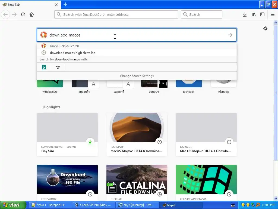Open the techspot top site

[189, 87]
